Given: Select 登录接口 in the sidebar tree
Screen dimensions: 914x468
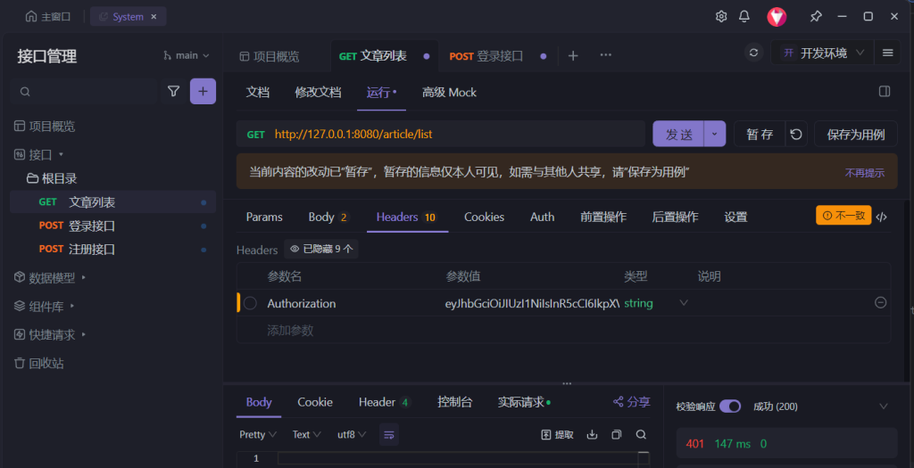Looking at the screenshot, I should (92, 226).
